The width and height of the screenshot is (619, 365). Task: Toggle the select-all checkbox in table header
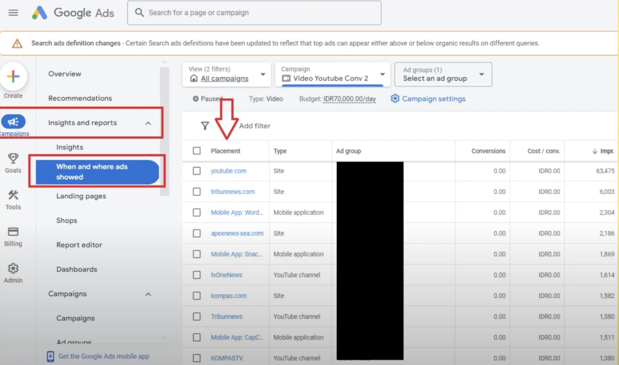coord(196,151)
